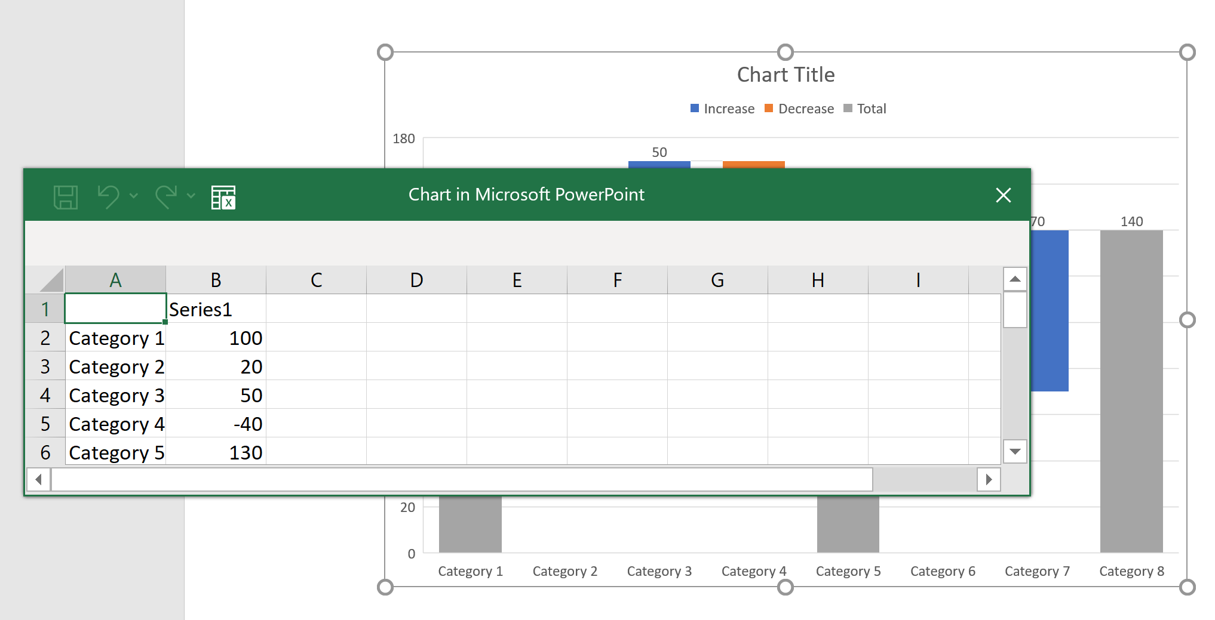Screen dimensions: 1215x620
Task: Select row 4 header
Action: (x=45, y=395)
